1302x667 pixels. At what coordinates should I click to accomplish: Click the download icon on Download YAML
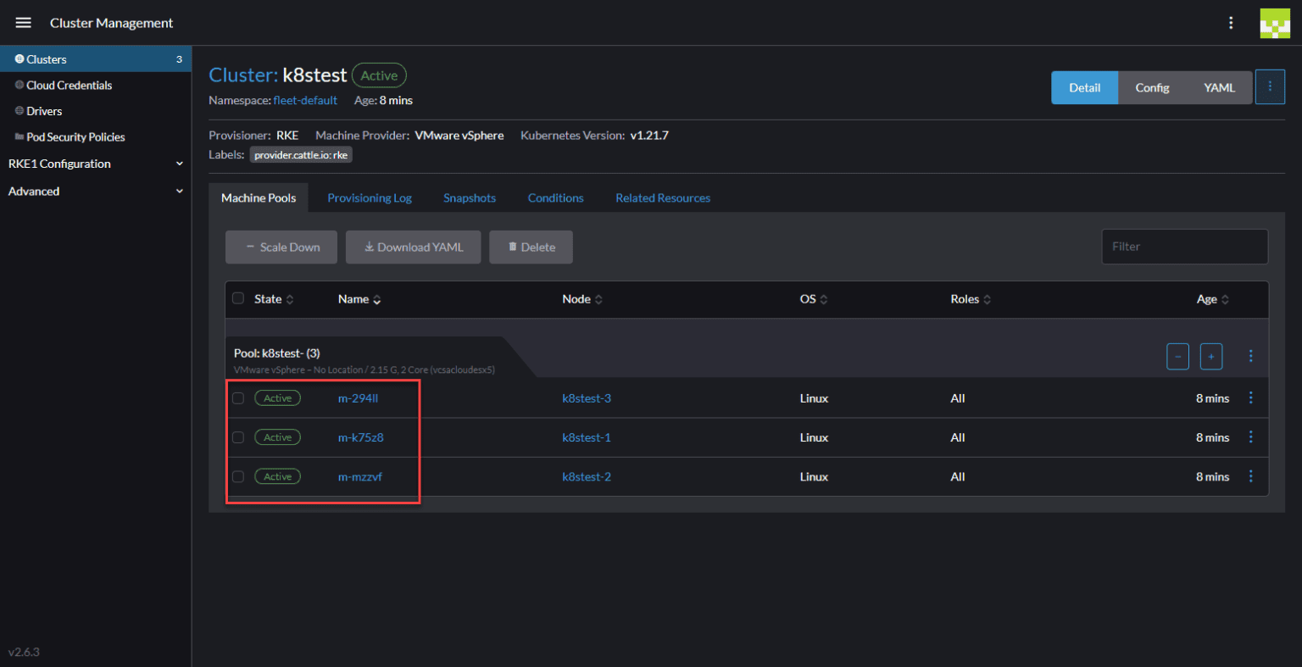(x=369, y=247)
